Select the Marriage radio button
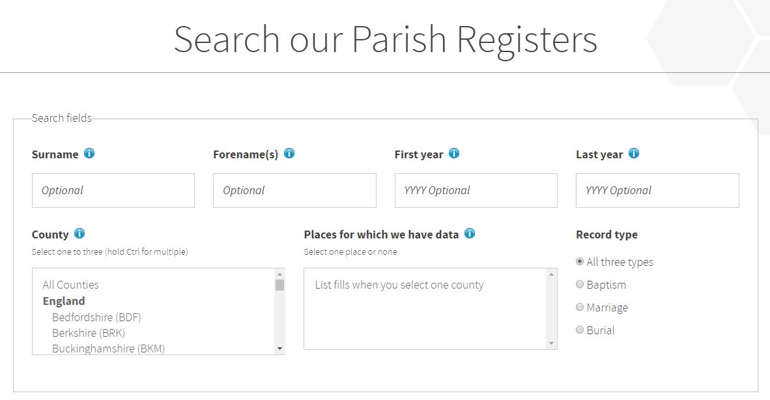The height and width of the screenshot is (400, 770). (580, 307)
